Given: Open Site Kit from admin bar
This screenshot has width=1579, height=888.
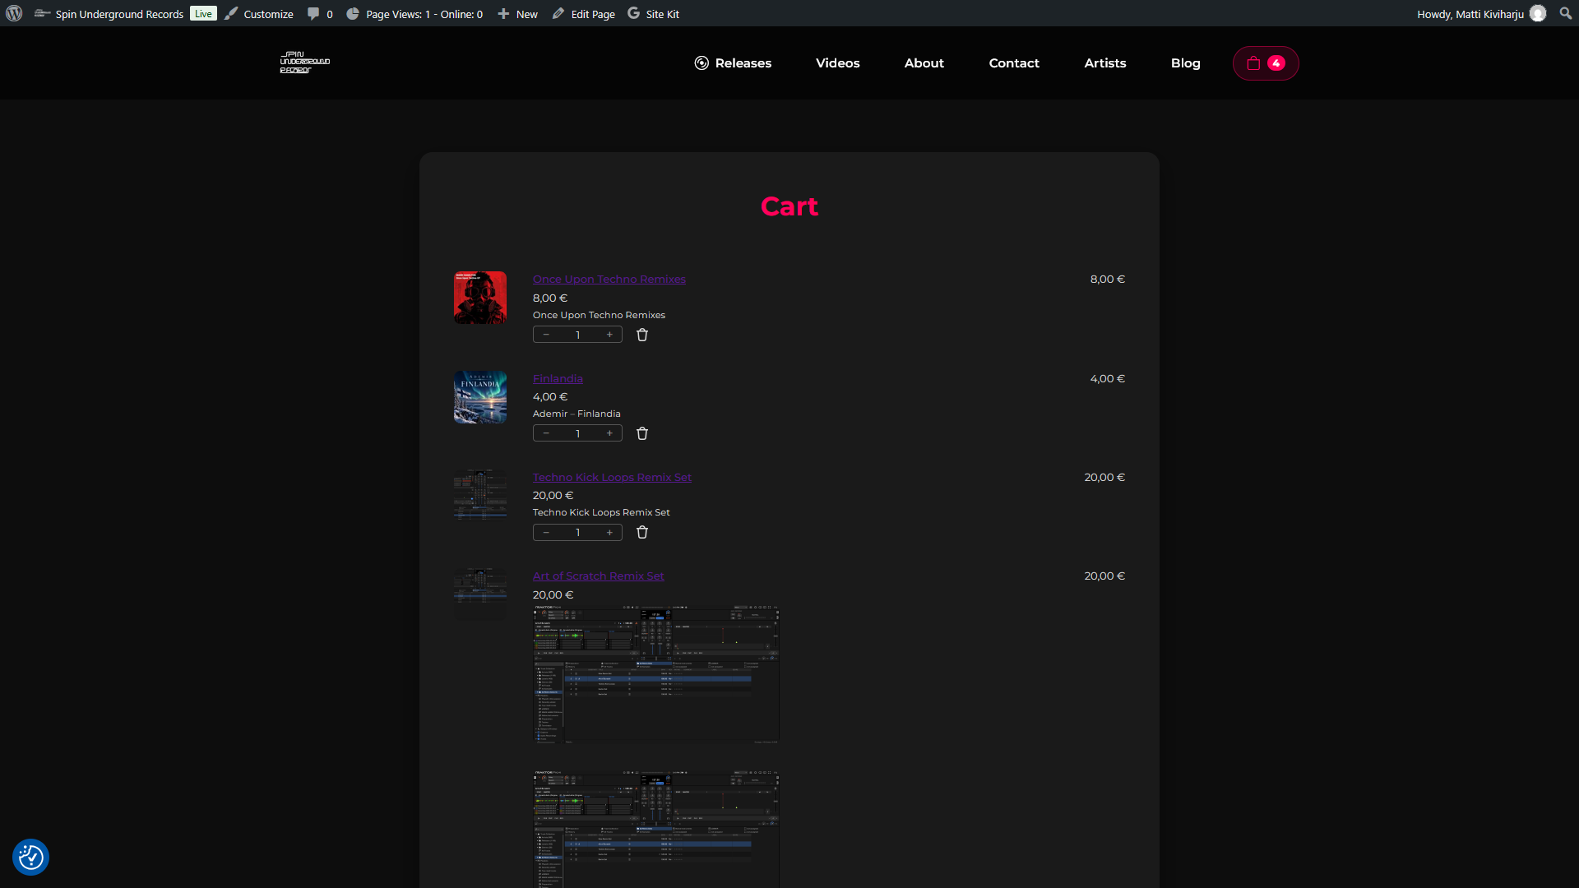Looking at the screenshot, I should click(653, 14).
